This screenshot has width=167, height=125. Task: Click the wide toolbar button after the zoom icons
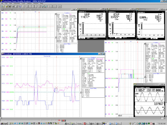[50, 7]
